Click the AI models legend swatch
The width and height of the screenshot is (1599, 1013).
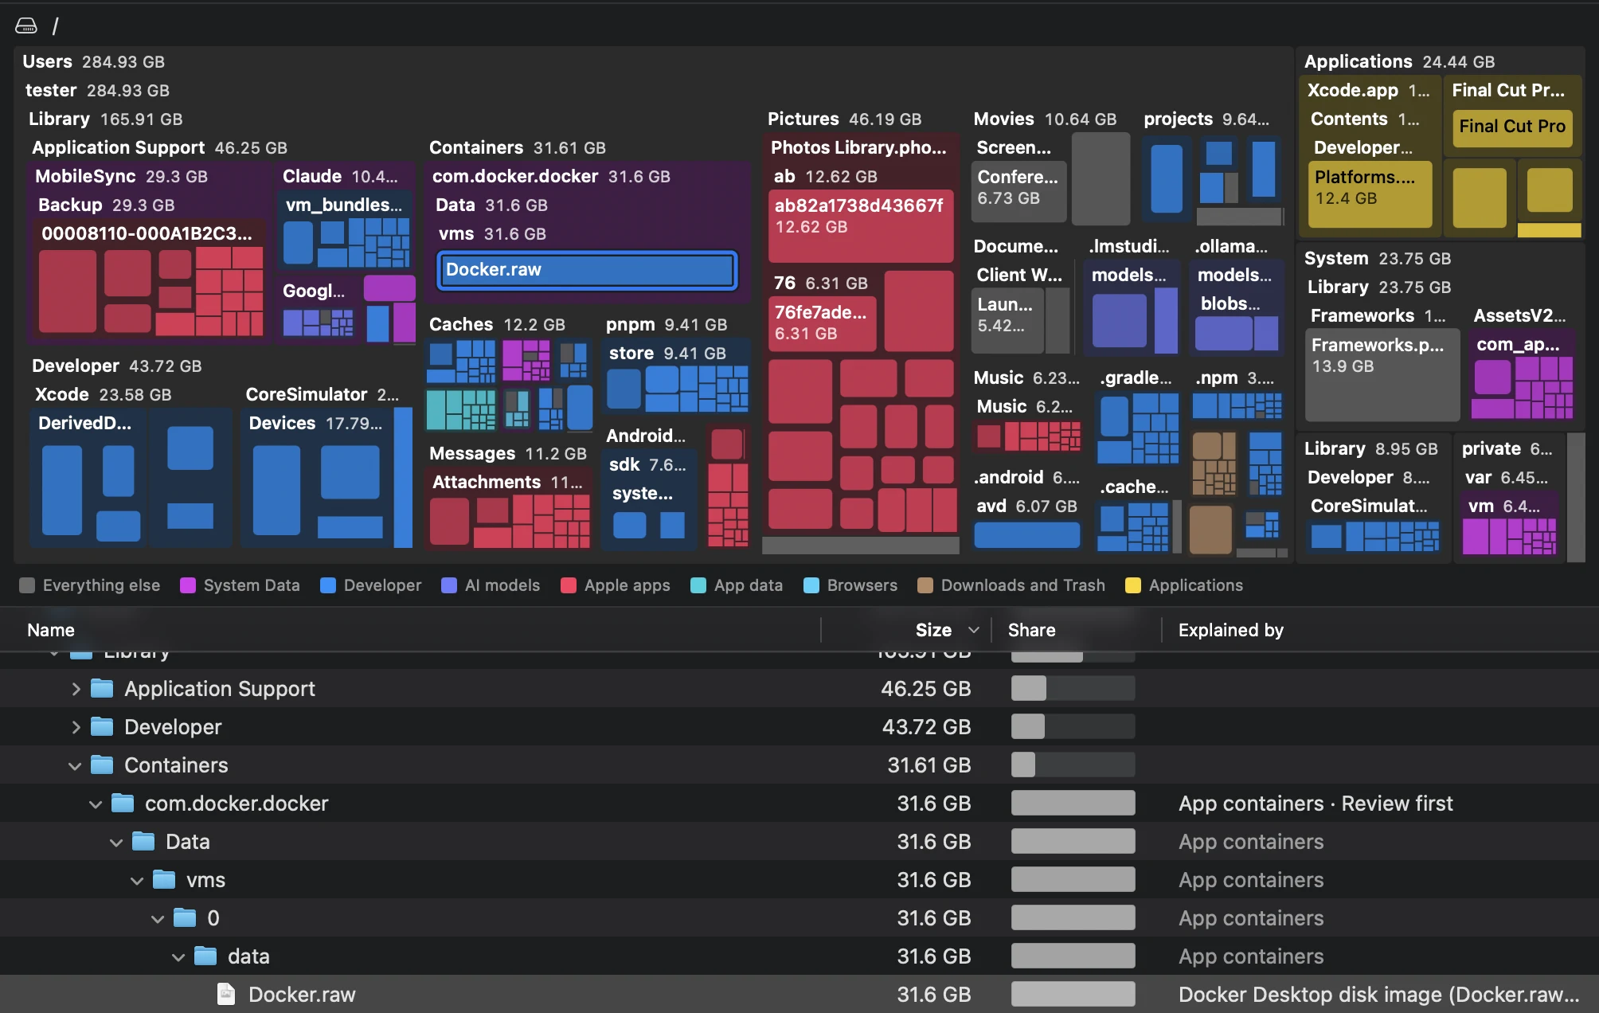[449, 585]
